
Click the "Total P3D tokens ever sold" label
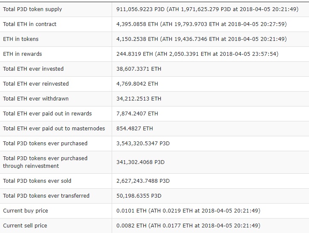tap(37, 181)
